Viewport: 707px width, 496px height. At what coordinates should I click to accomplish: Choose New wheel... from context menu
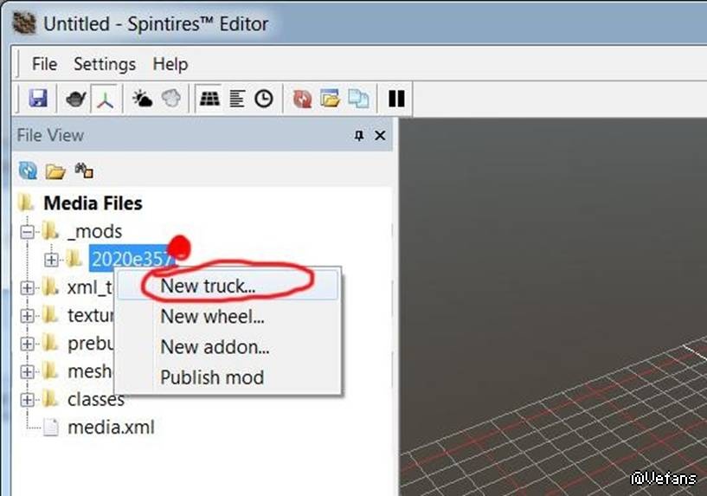point(228,316)
